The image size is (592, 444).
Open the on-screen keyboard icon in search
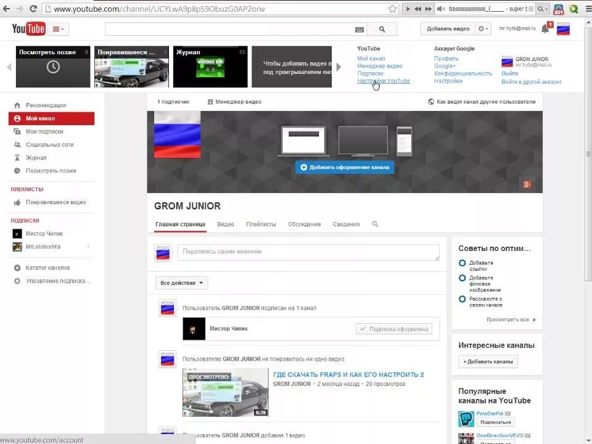point(360,30)
